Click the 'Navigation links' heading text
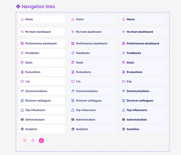This screenshot has height=155, width=181. (x=38, y=7)
